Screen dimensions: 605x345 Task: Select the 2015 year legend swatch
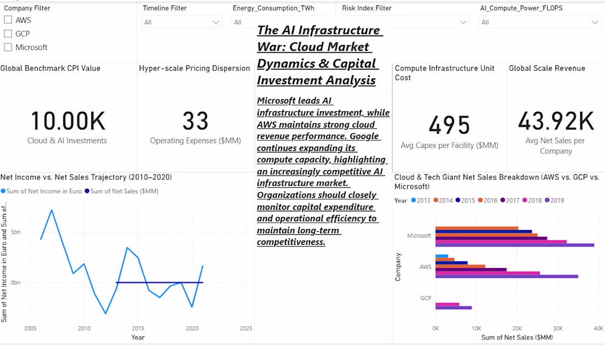click(x=458, y=200)
